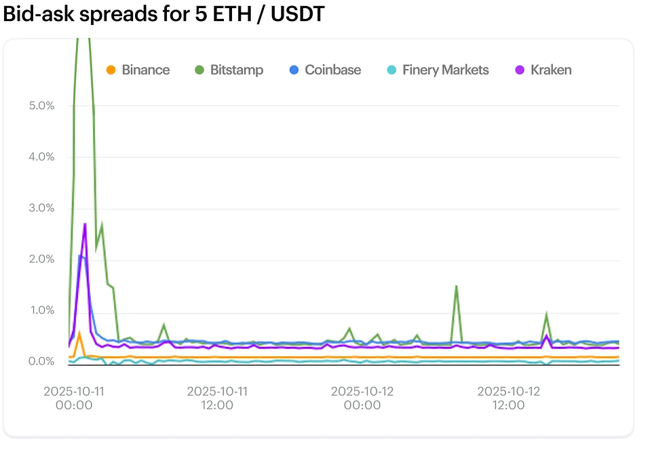Hide the Bitstamp series via its label
This screenshot has height=462, width=669.
(236, 70)
